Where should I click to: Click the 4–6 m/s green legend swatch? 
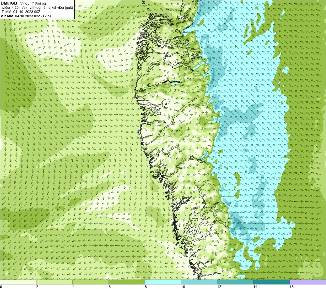(91, 282)
